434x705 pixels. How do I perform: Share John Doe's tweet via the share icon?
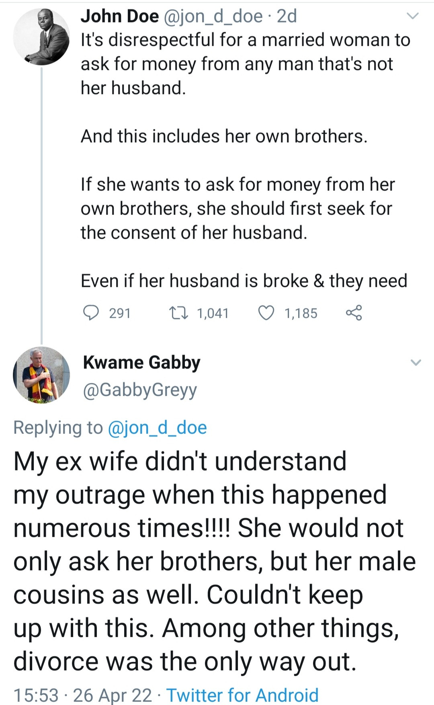tap(354, 313)
